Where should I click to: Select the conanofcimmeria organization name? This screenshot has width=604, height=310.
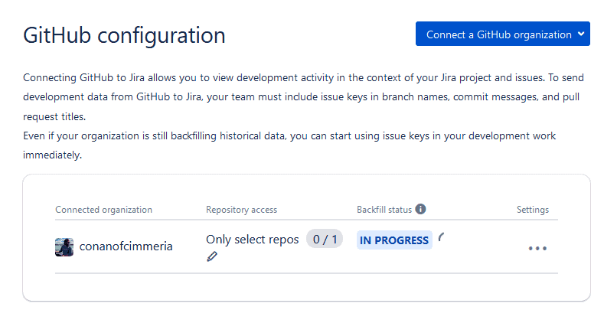[126, 246]
